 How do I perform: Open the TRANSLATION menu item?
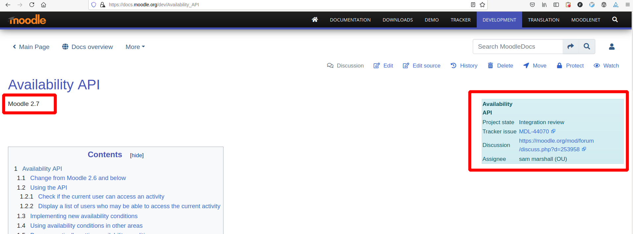[544, 20]
